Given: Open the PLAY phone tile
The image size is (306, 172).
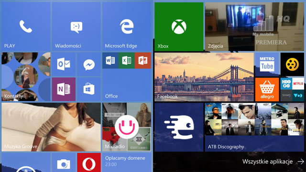Looking at the screenshot, I should coord(26,27).
